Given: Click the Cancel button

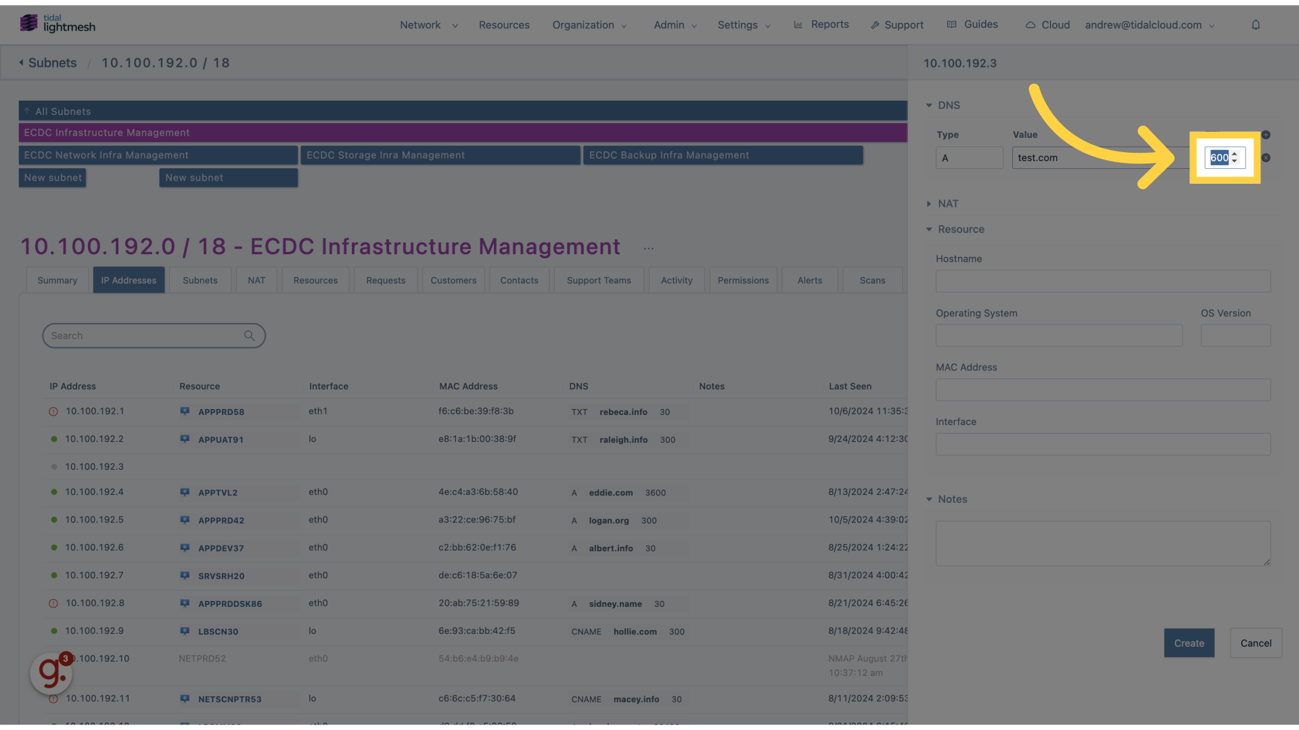Looking at the screenshot, I should [1256, 643].
